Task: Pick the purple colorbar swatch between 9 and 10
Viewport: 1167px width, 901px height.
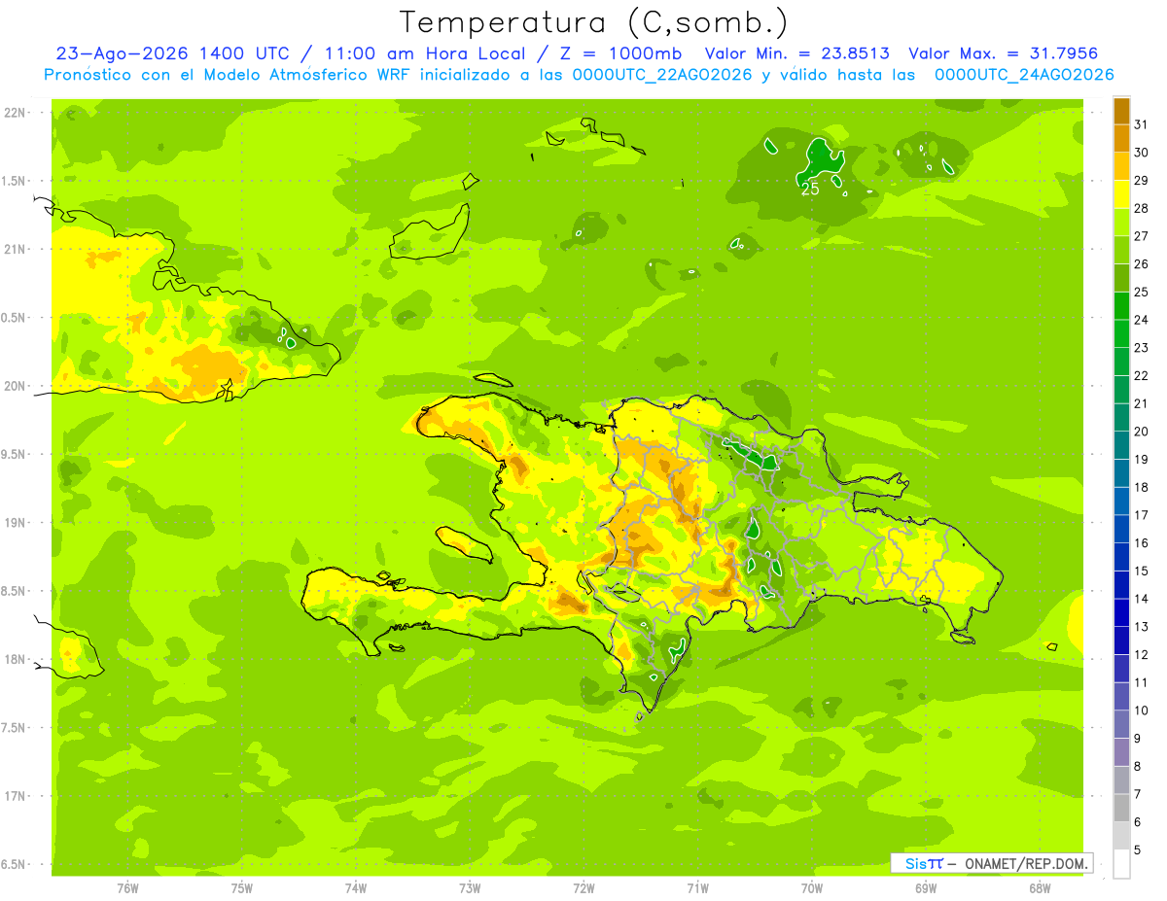Action: (1121, 725)
